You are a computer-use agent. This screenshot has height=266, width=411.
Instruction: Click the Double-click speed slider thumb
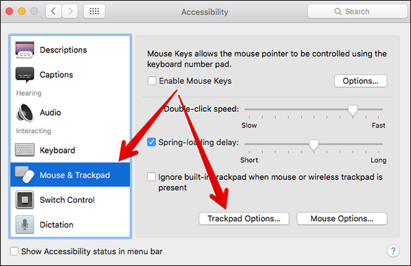click(x=353, y=110)
